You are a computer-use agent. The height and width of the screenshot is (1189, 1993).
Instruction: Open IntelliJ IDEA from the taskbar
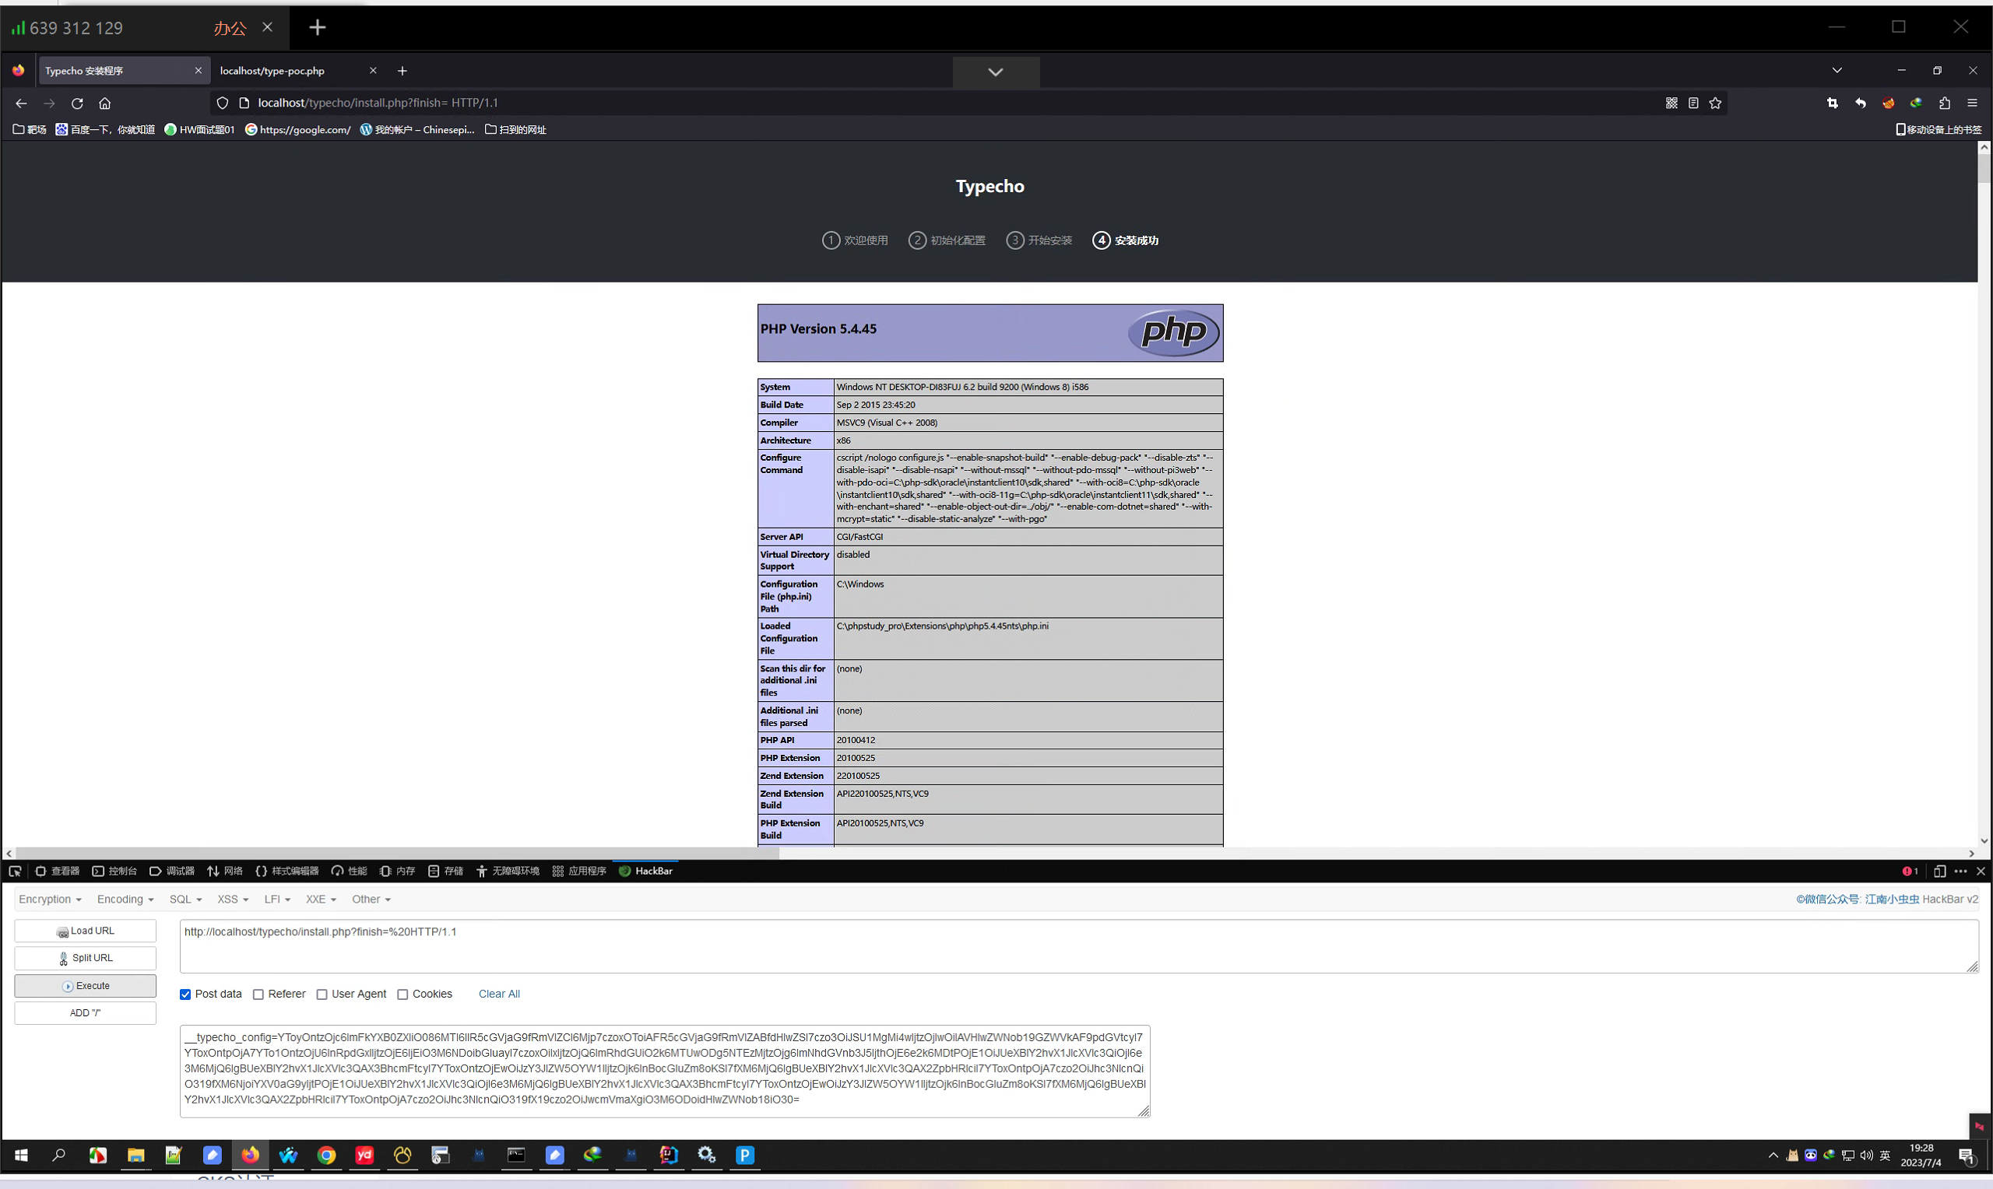tap(668, 1155)
